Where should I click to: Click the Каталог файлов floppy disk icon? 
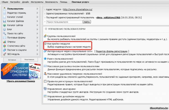(x=4, y=21)
